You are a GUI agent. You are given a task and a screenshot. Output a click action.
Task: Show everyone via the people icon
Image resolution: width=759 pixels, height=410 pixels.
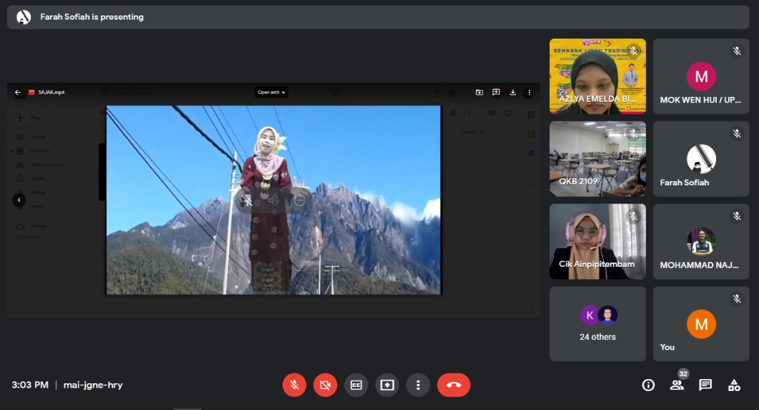tap(677, 385)
